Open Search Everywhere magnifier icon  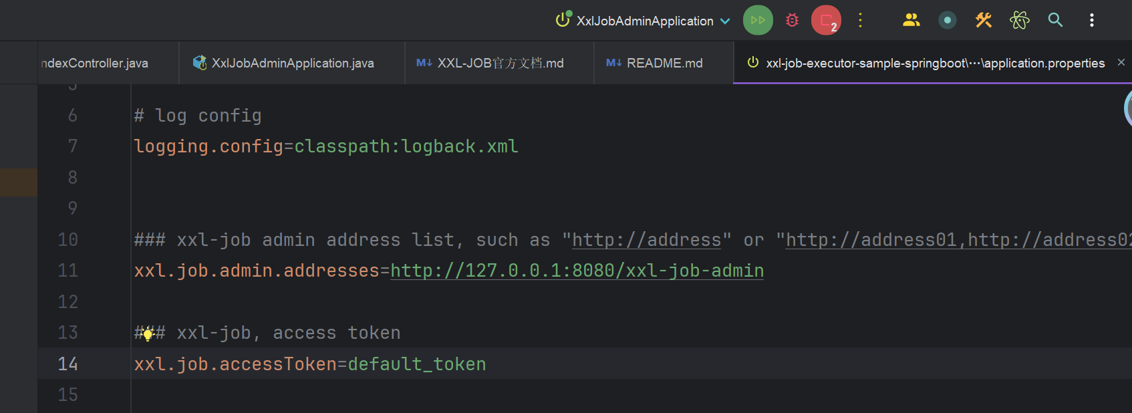[1055, 20]
